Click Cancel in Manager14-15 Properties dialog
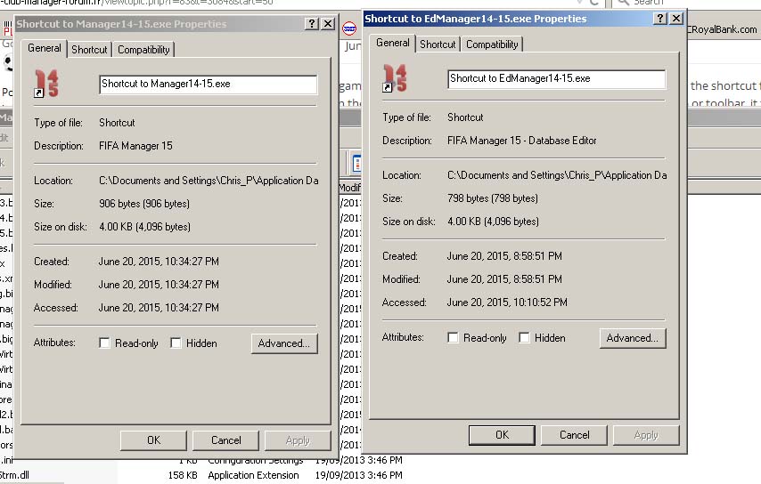Viewport: 761px width, 484px height. click(225, 440)
